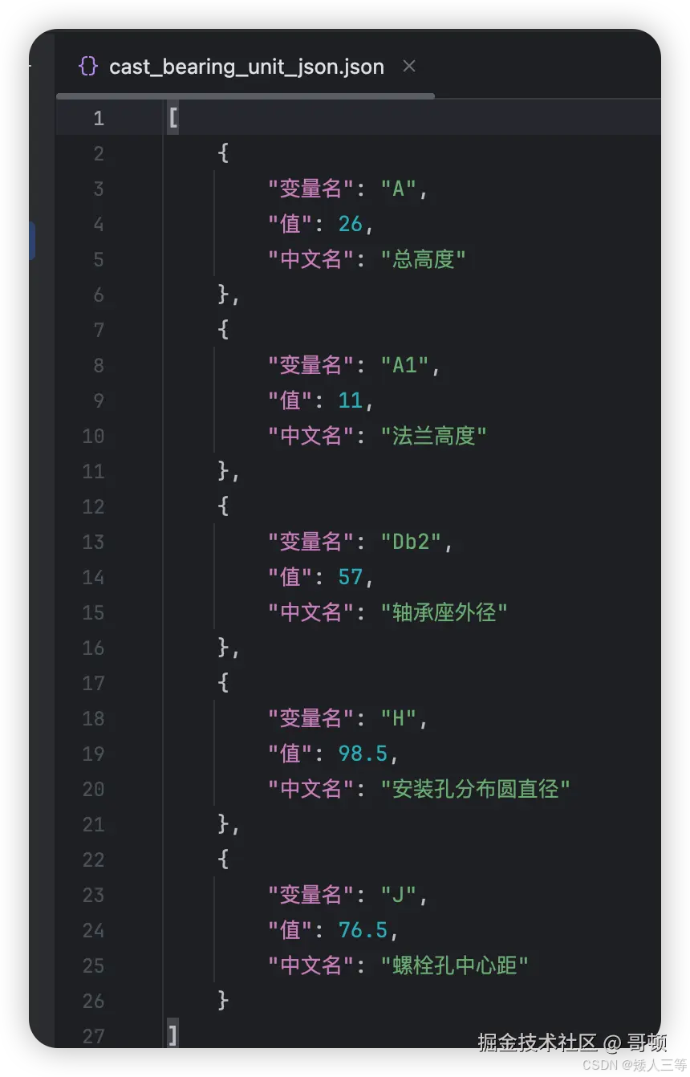This screenshot has height=1077, width=690.
Task: Click the "法兰高度" string value
Action: 434,436
